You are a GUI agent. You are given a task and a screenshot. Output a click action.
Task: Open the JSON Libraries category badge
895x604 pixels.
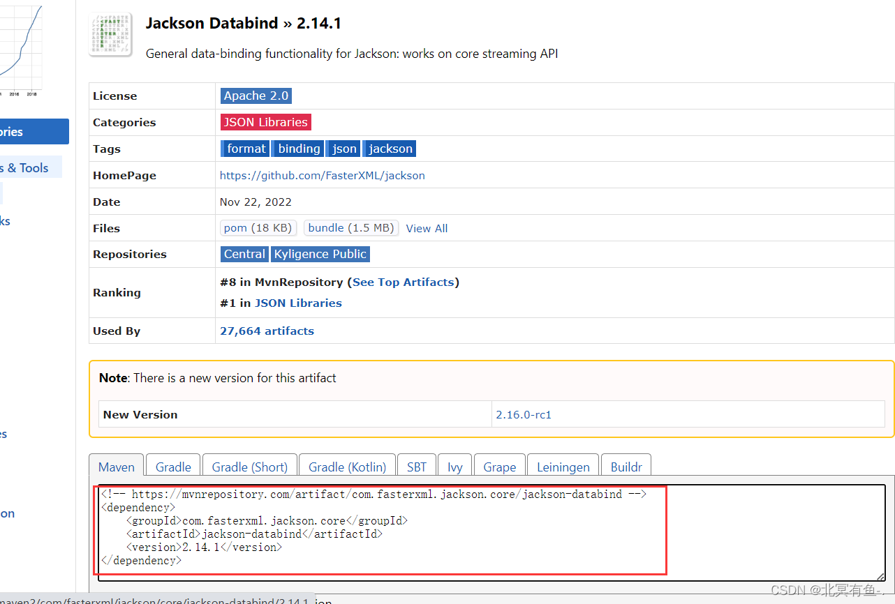(265, 122)
